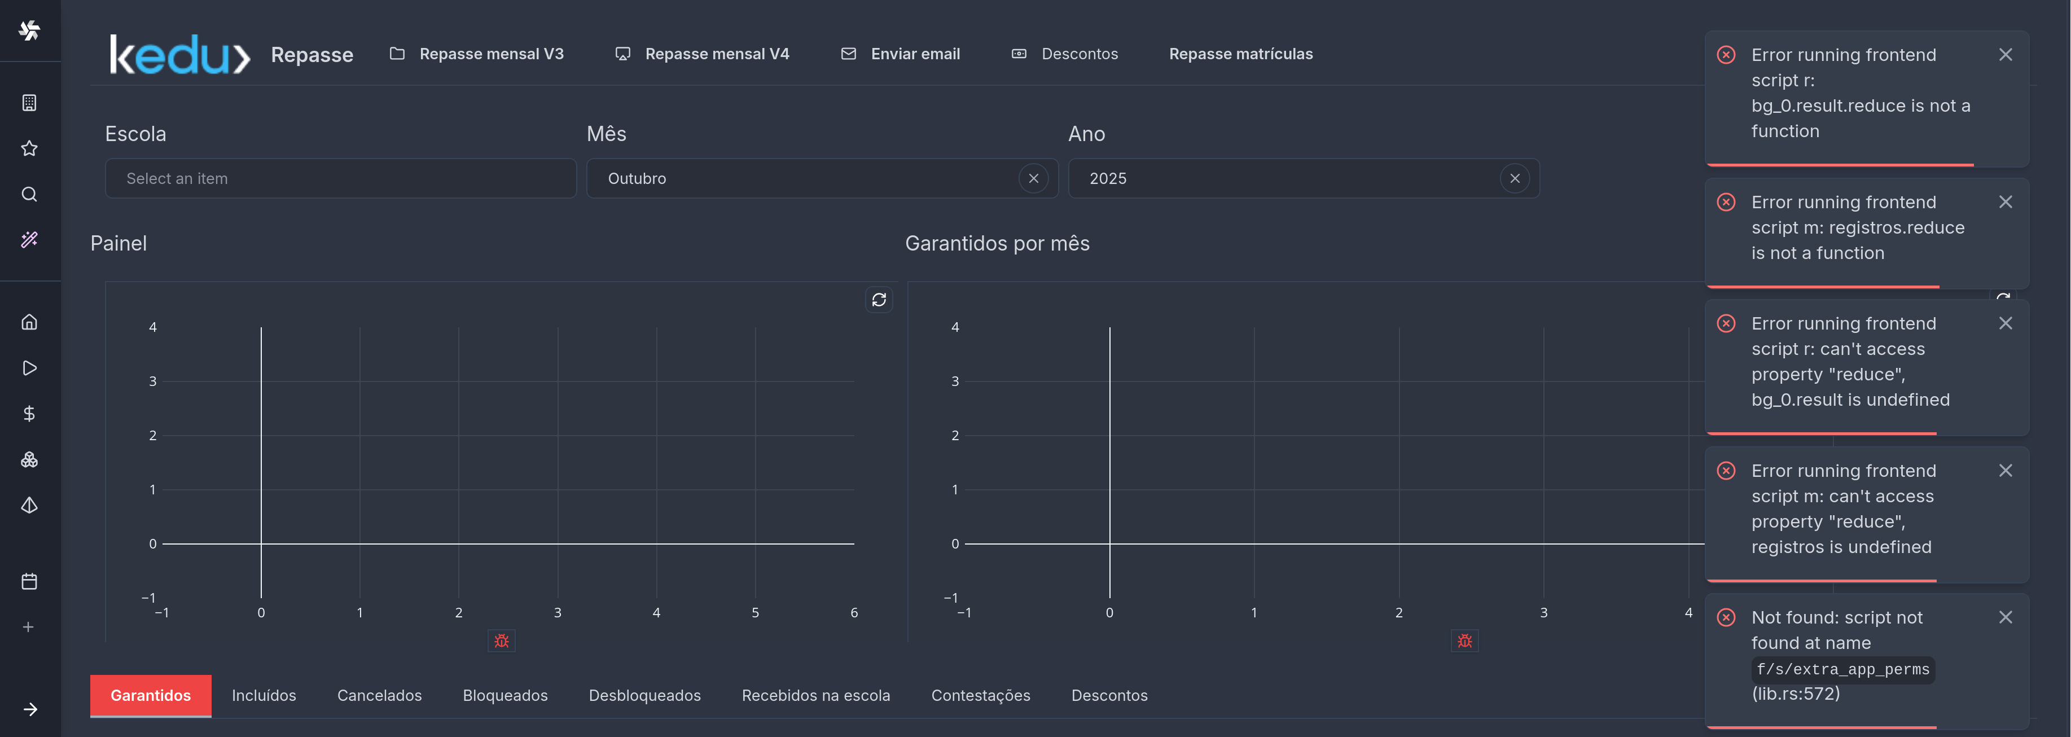2071x737 pixels.
Task: Open the home icon in sidebar
Action: pos(30,322)
